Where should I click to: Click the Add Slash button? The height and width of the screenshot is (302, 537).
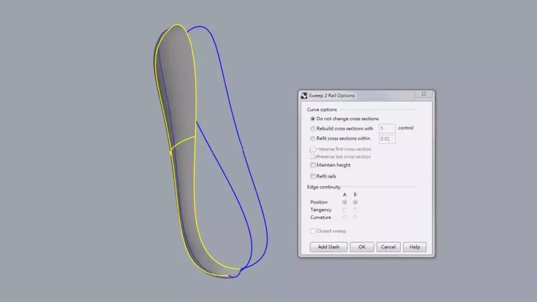click(x=329, y=247)
